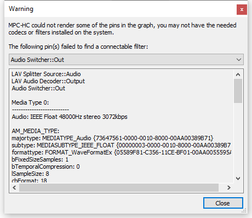The image size is (252, 218).
Task: Click the Media Type 0 line
Action: click(x=30, y=102)
